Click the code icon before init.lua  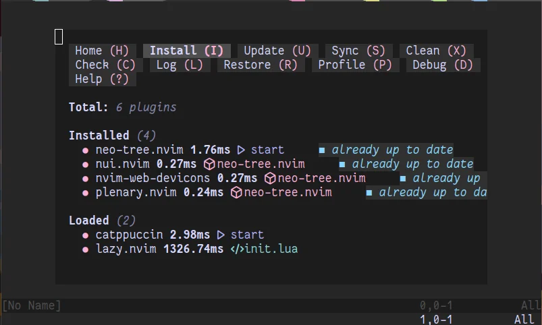tap(237, 249)
